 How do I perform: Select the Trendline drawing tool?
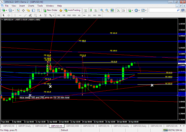point(25,15)
